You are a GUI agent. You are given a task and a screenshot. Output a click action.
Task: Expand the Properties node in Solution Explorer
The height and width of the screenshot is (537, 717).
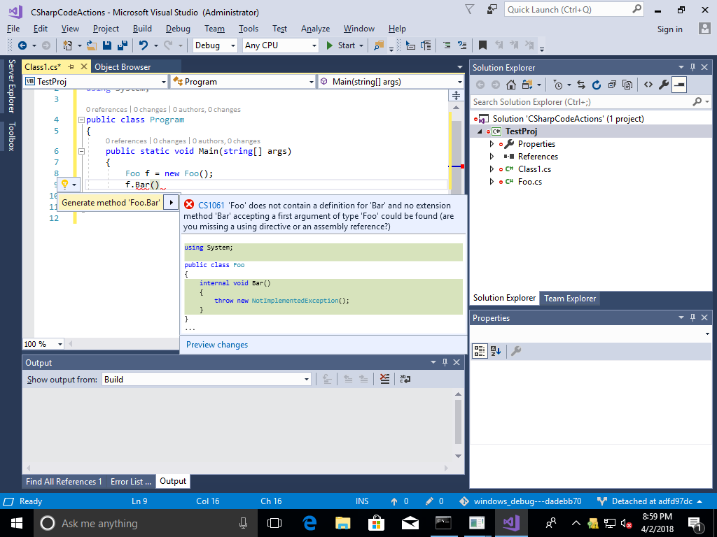point(492,144)
